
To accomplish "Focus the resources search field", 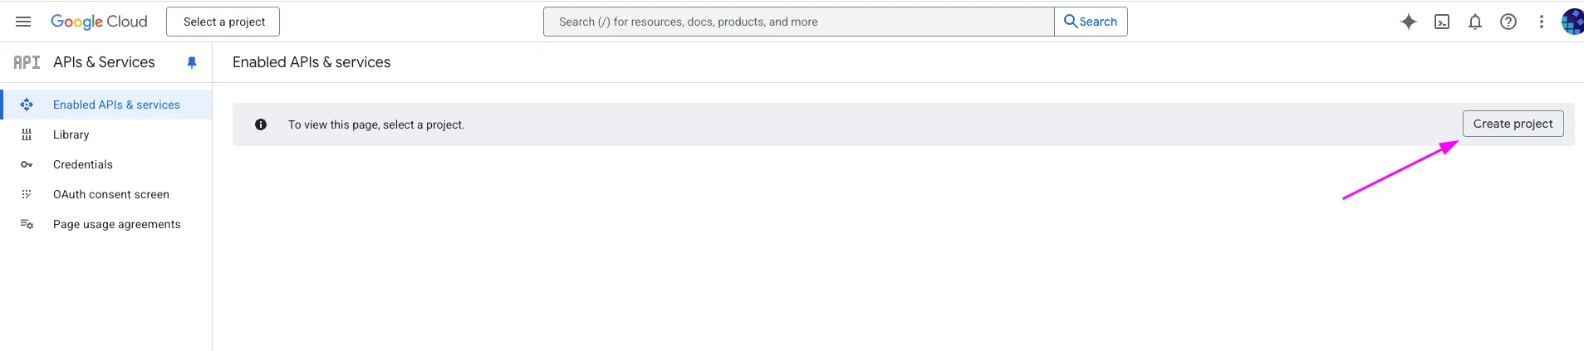I will click(798, 22).
